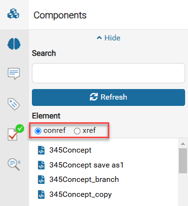Select the 345Concept save as1 item
This screenshot has height=206, width=188.
pyautogui.click(x=87, y=165)
